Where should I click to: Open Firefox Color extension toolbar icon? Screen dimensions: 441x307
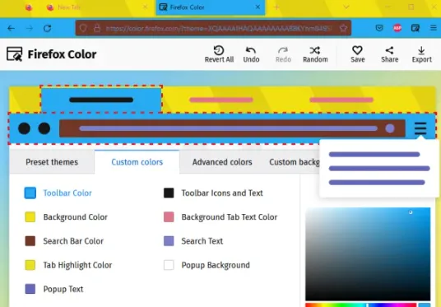(415, 28)
